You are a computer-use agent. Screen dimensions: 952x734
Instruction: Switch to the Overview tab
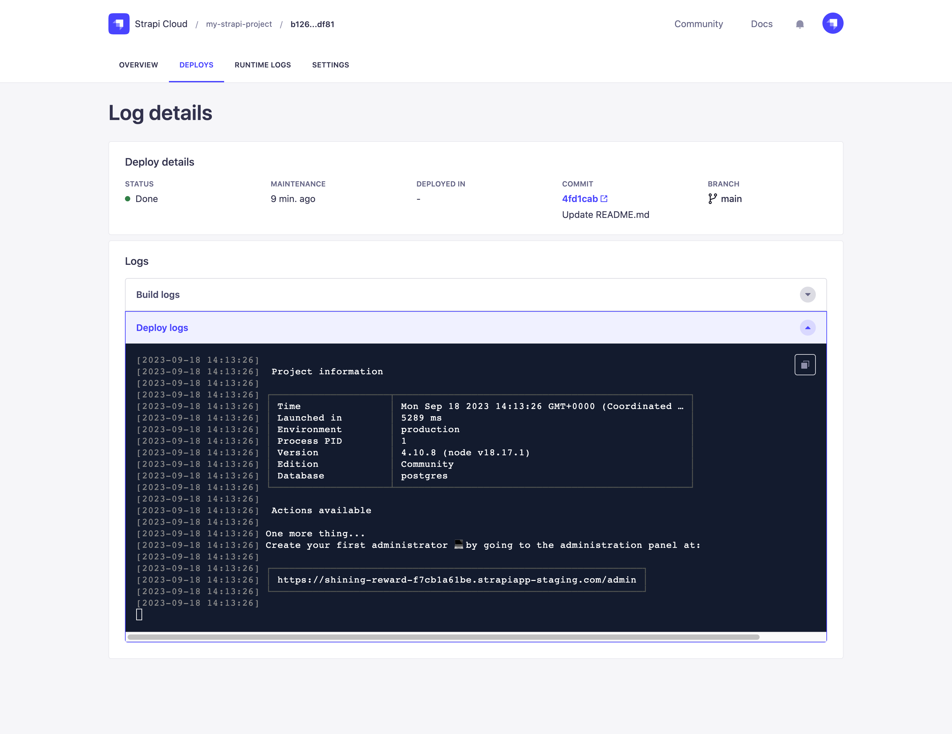point(139,65)
